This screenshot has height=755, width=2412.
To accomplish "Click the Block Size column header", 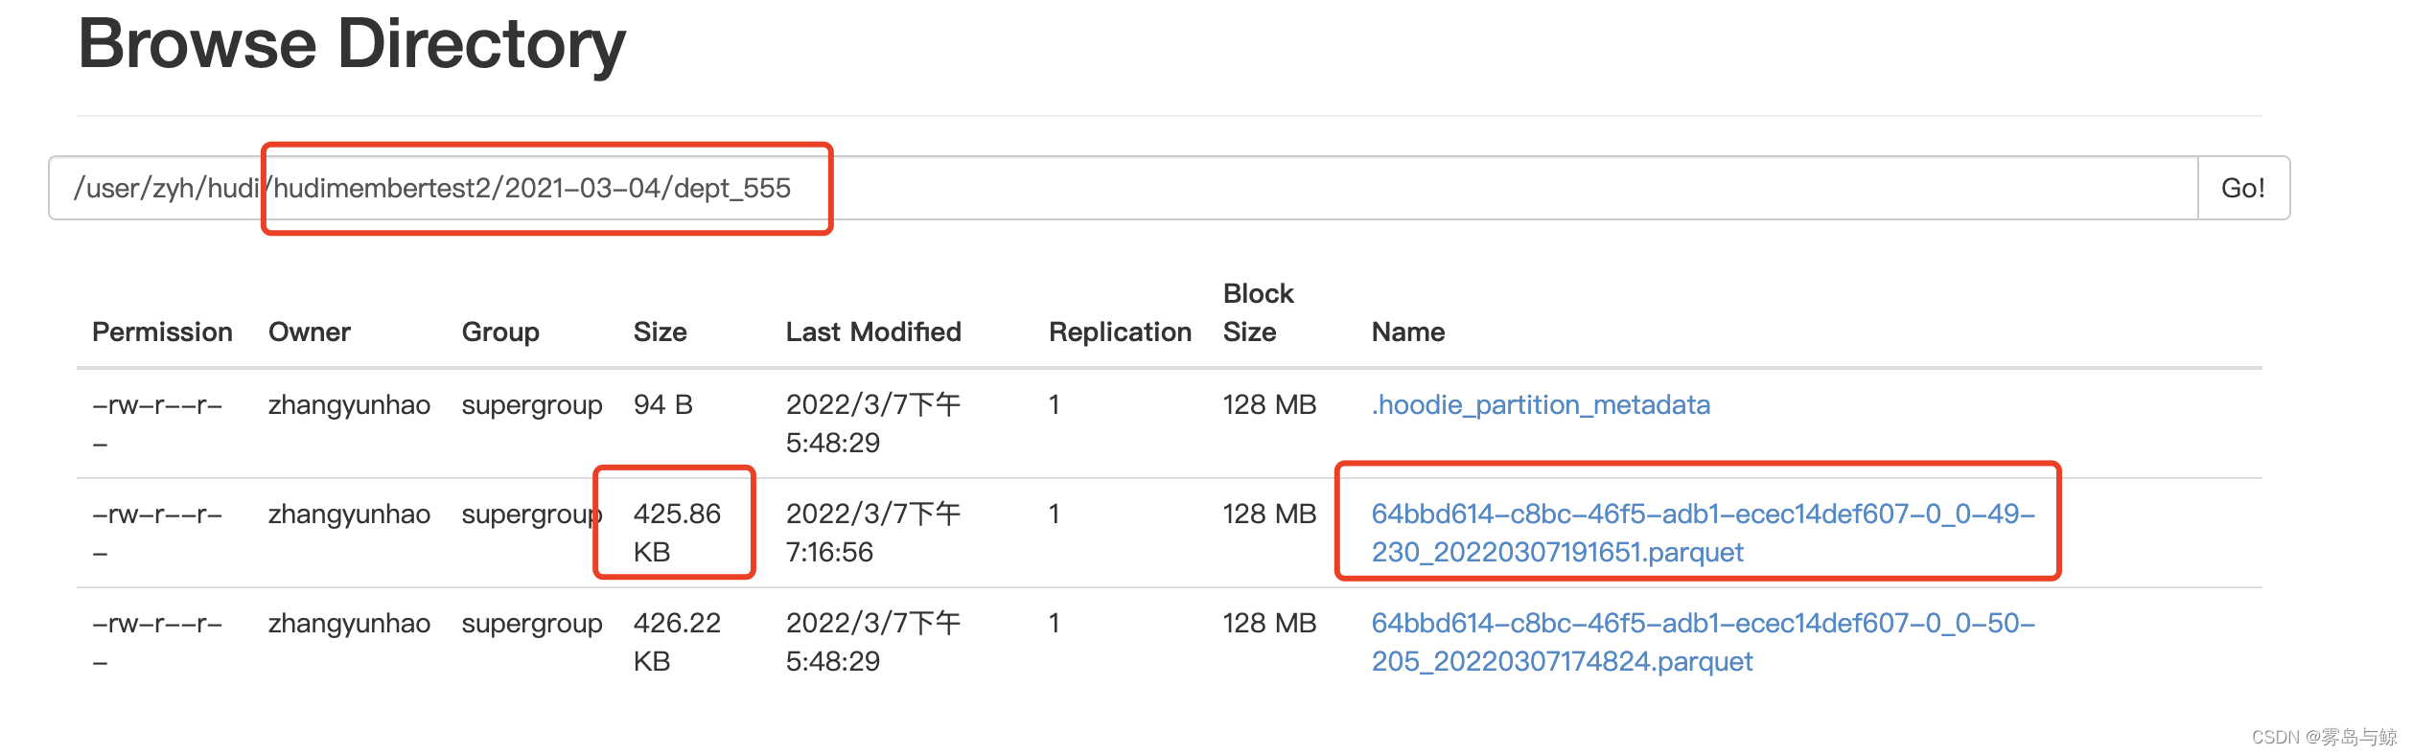I will [1258, 313].
